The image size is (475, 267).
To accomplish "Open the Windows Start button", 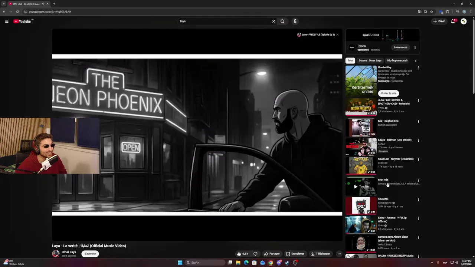I will (x=180, y=263).
